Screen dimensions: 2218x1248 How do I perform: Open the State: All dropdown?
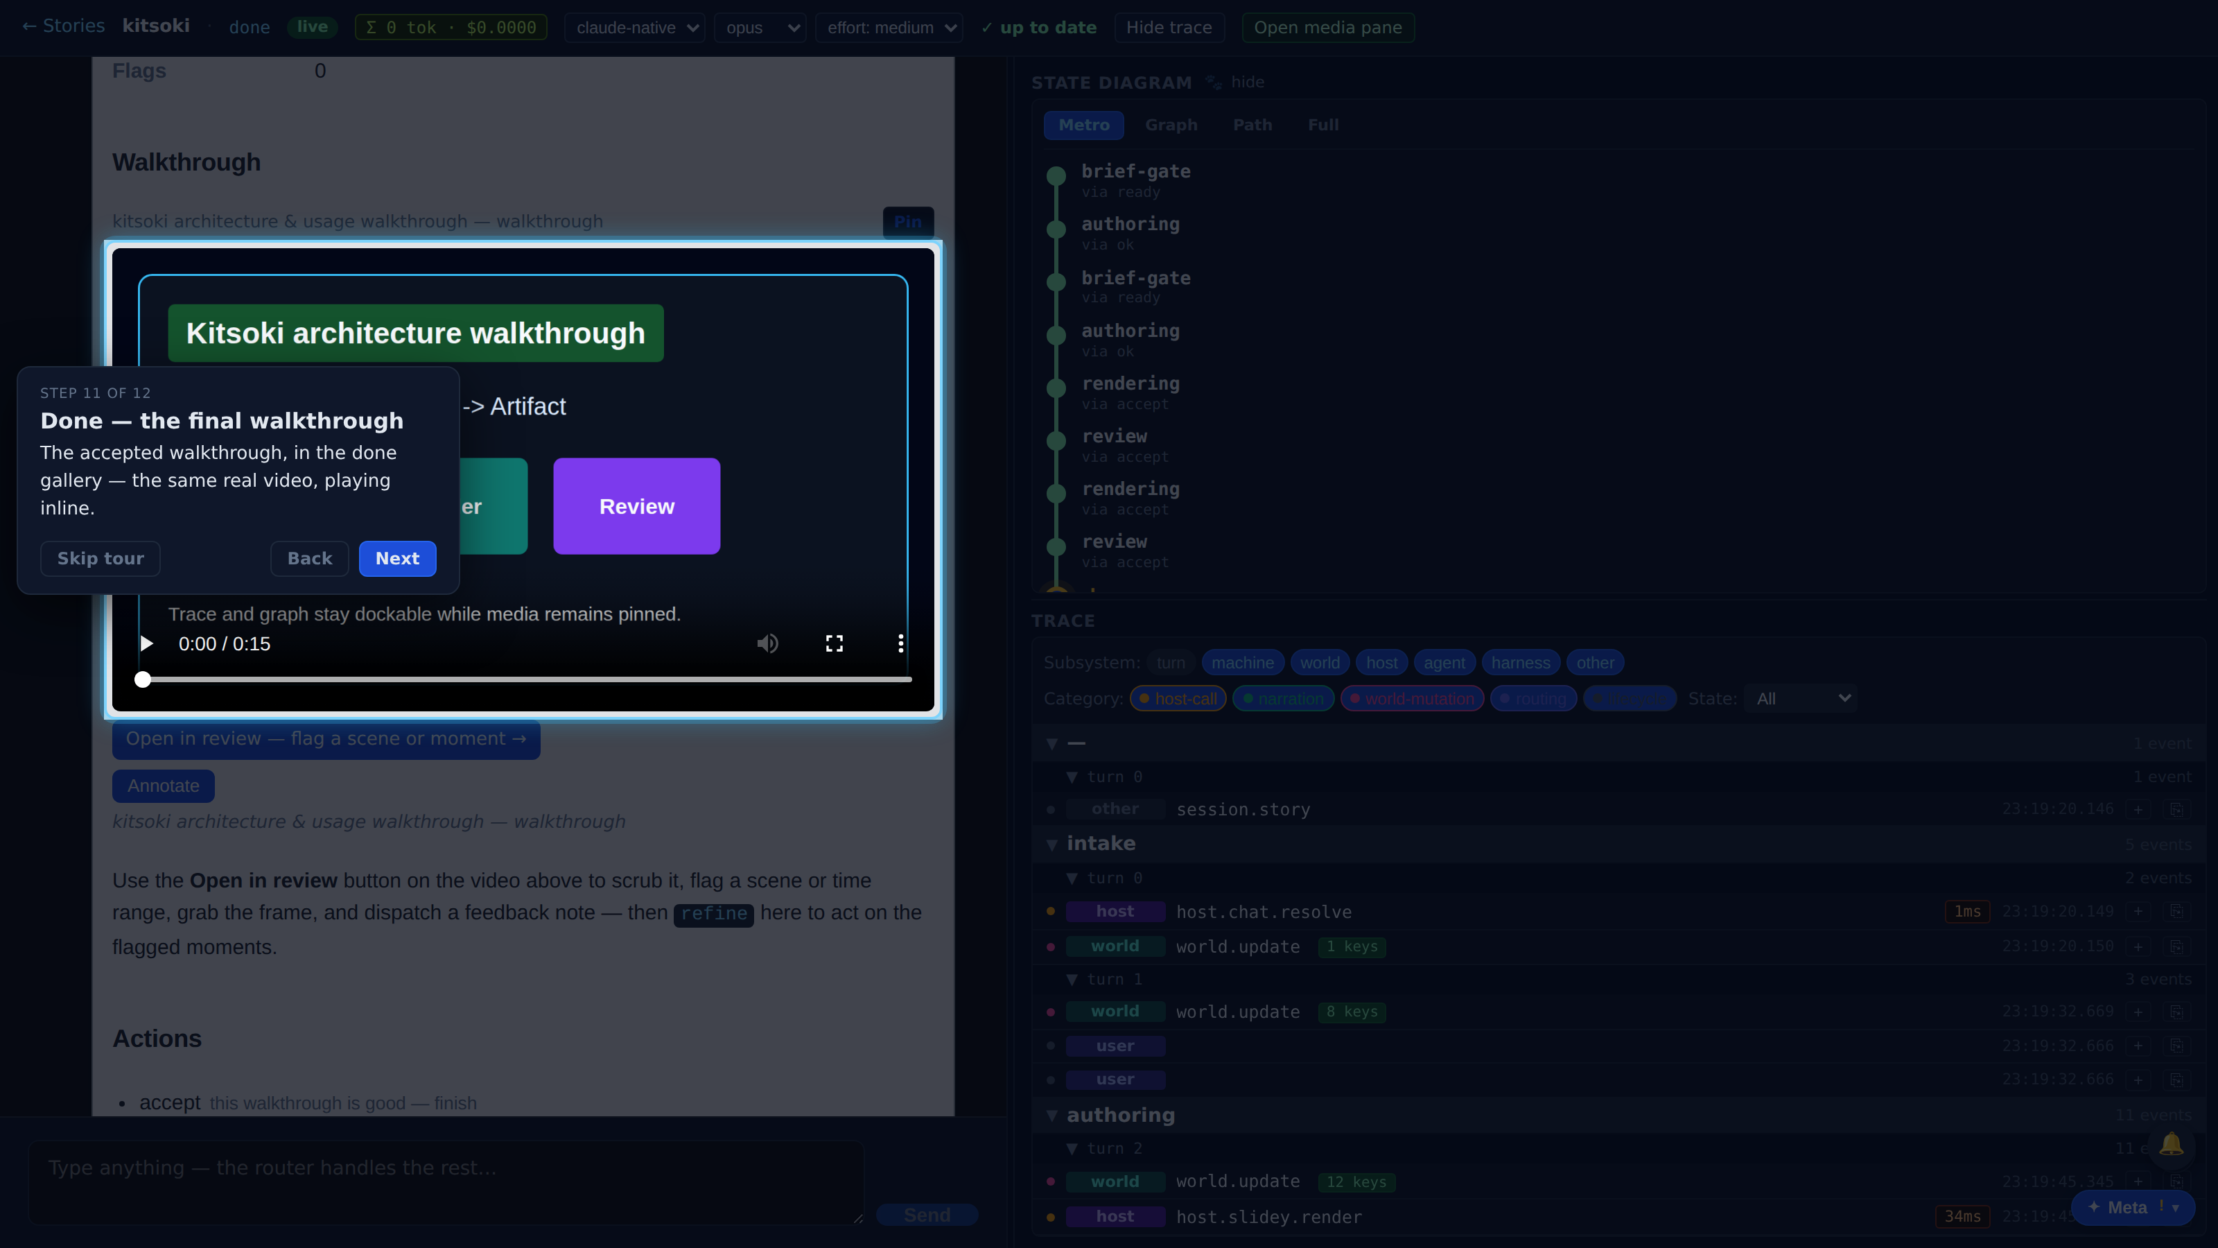pyautogui.click(x=1801, y=698)
